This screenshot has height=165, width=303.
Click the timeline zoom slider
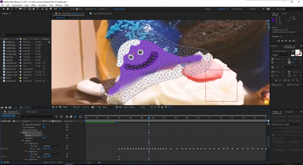[x=92, y=162]
